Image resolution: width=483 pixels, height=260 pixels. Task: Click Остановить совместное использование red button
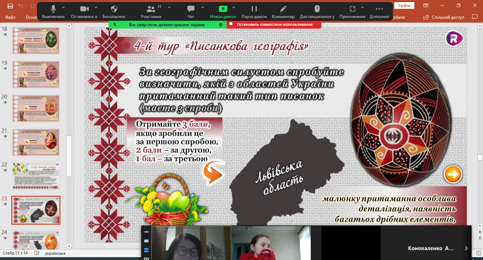pyautogui.click(x=274, y=24)
